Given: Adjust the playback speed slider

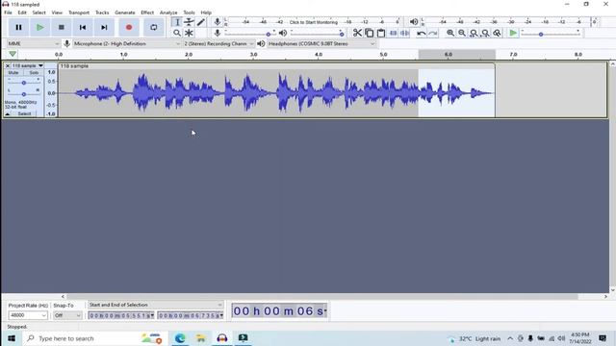Looking at the screenshot, I should click(541, 35).
